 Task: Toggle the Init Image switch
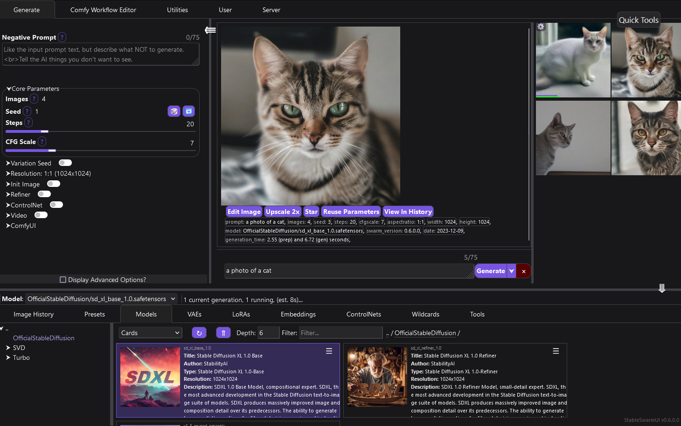(54, 184)
